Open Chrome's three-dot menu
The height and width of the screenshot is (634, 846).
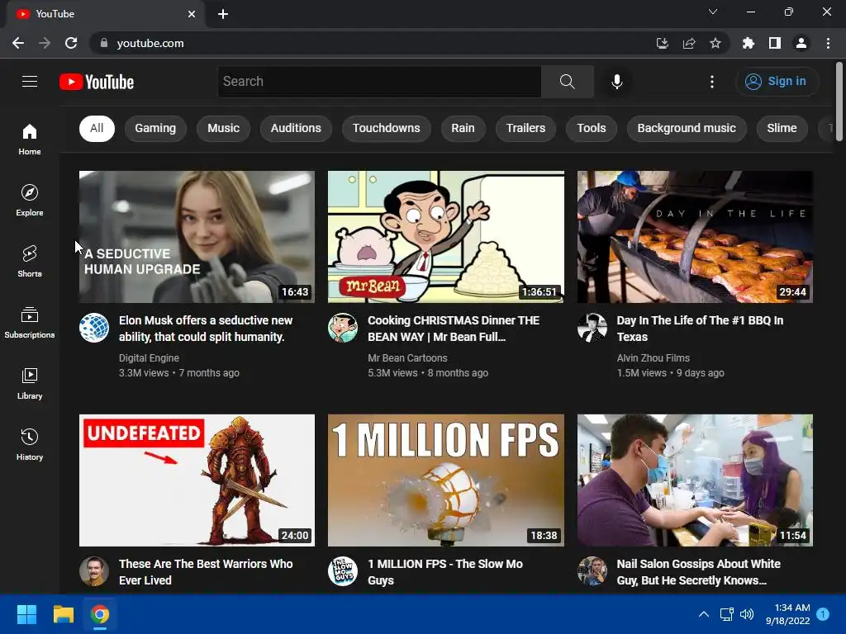coord(828,43)
